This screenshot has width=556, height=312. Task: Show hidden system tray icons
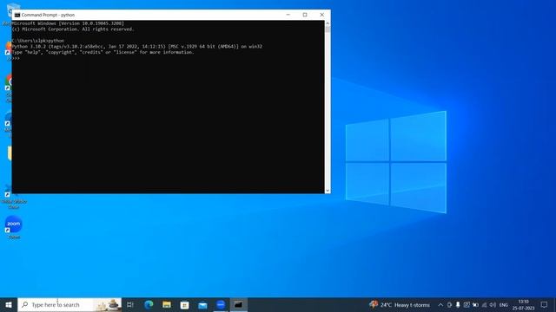[440, 304]
